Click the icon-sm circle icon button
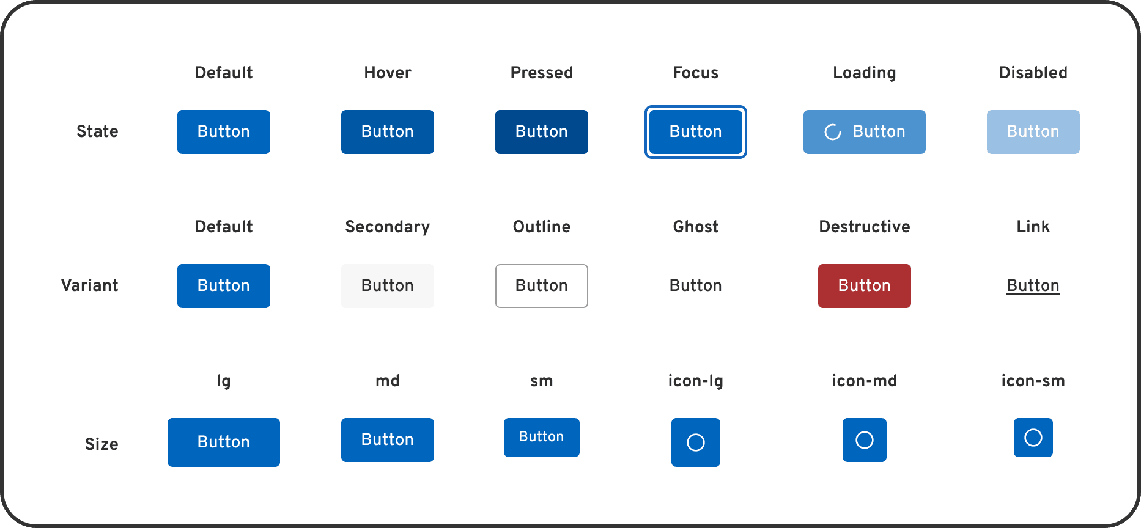 pos(1033,437)
